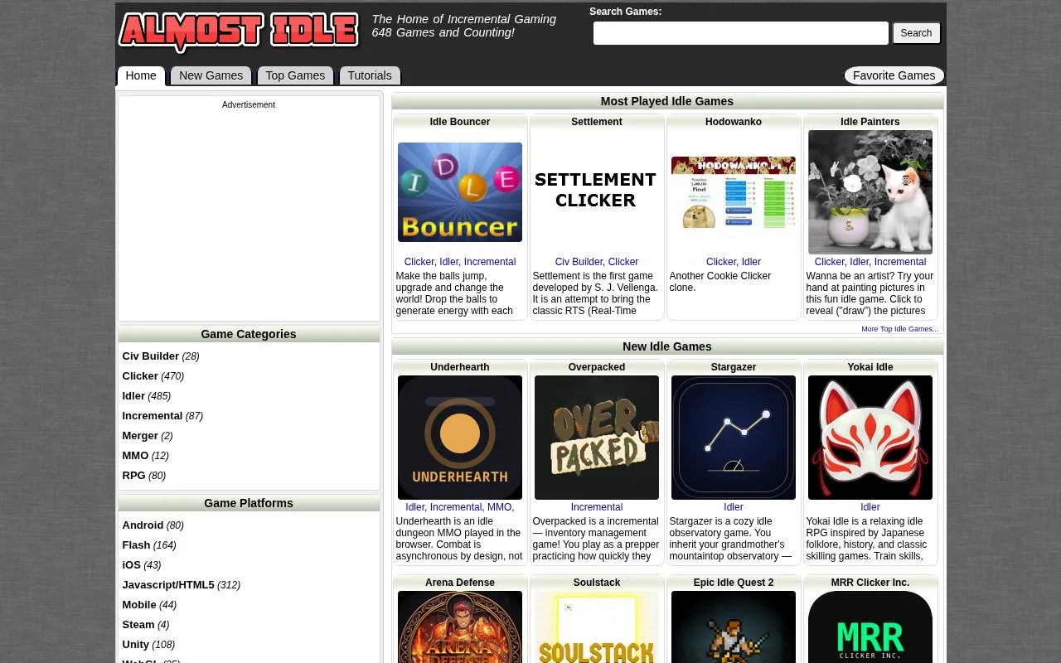Image resolution: width=1061 pixels, height=663 pixels.
Task: Click the Clicker tag under Hodowanko
Action: 720,262
